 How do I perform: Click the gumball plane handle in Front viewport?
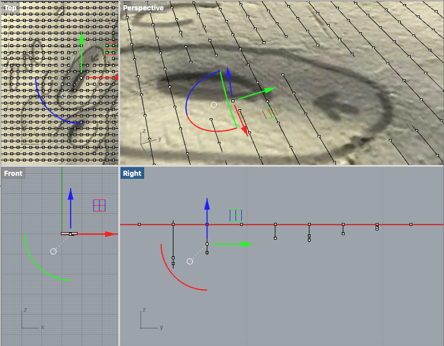(x=99, y=205)
